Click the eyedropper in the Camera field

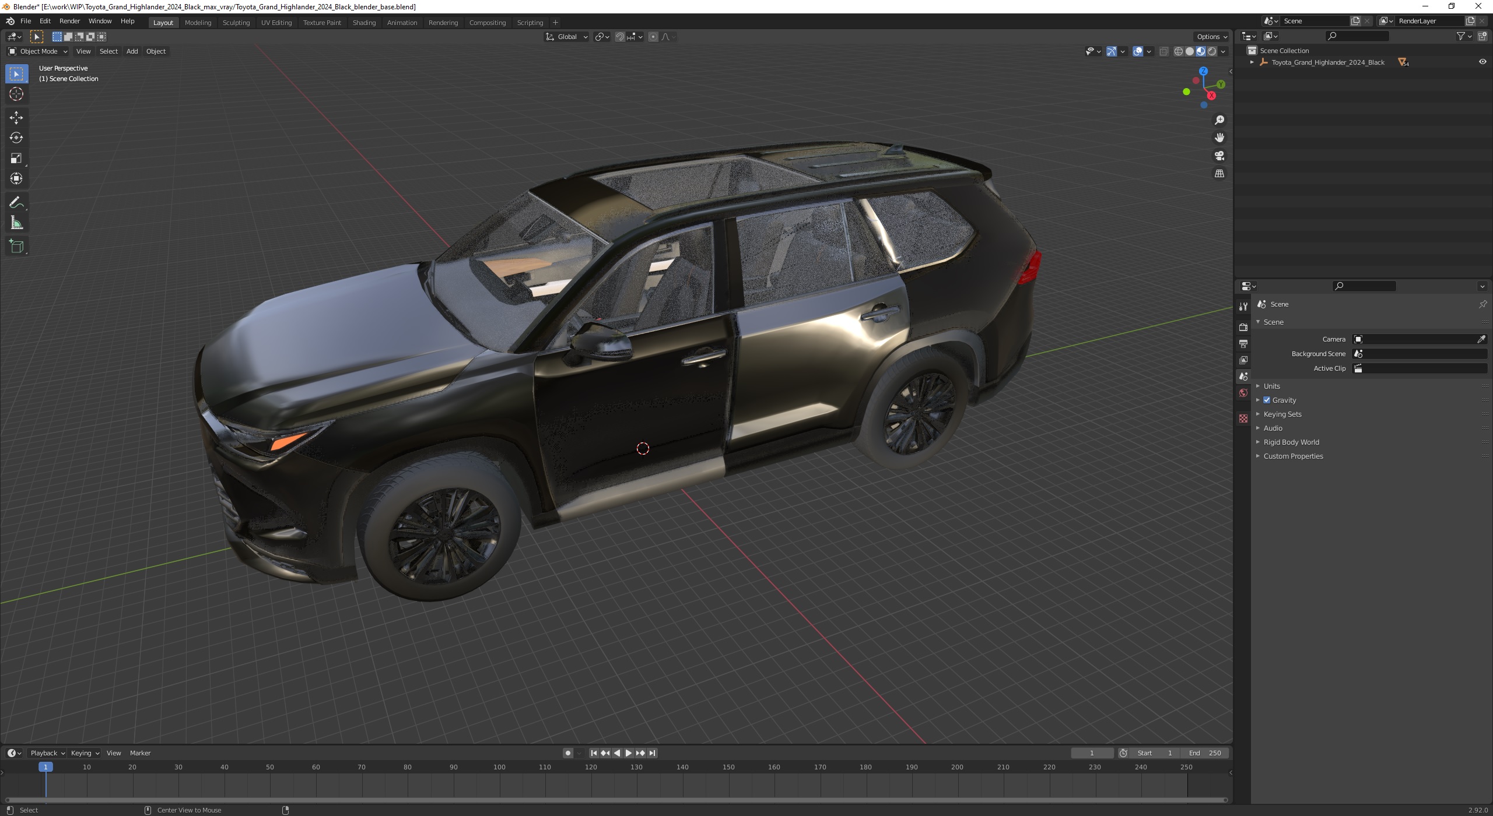point(1481,339)
